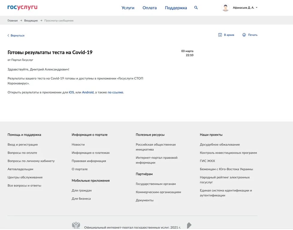Open ГИС ЖКХ under Наши проекты

click(x=207, y=160)
